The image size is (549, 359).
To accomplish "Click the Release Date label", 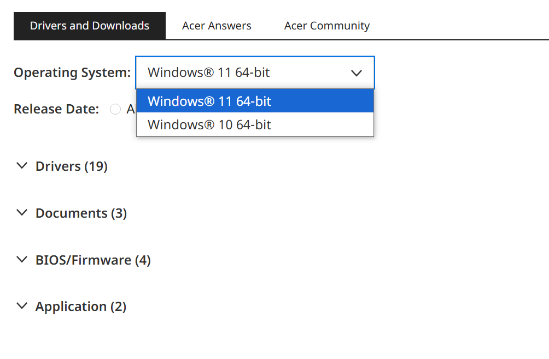I will point(56,109).
